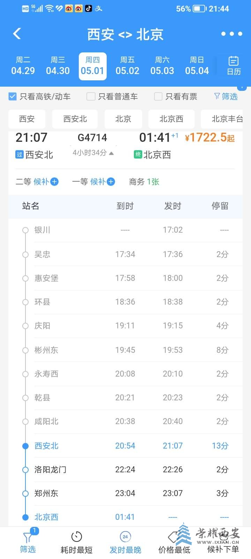Open the top-right 筛选 filter dropdown

[226, 96]
